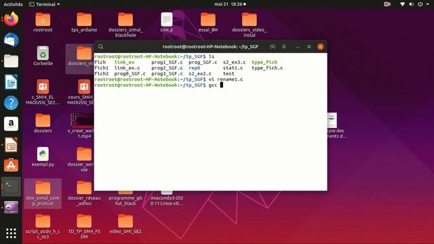The width and height of the screenshot is (434, 244).
Task: Select the dossier_wormhole folder
Action: pyautogui.click(x=81, y=159)
